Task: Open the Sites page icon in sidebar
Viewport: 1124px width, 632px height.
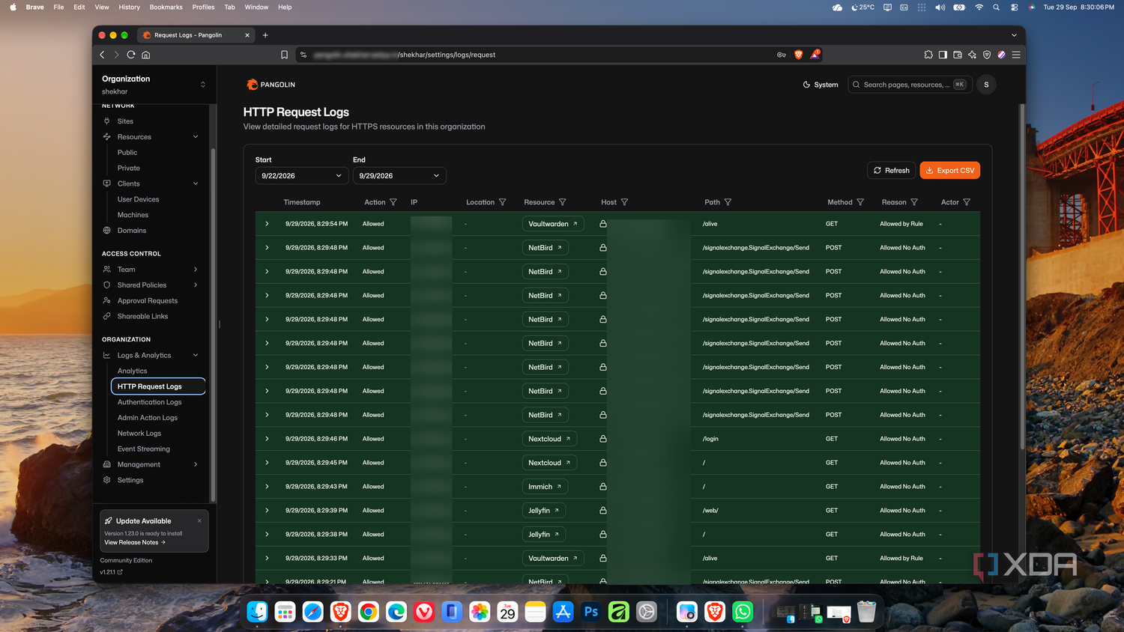Action: [x=106, y=121]
